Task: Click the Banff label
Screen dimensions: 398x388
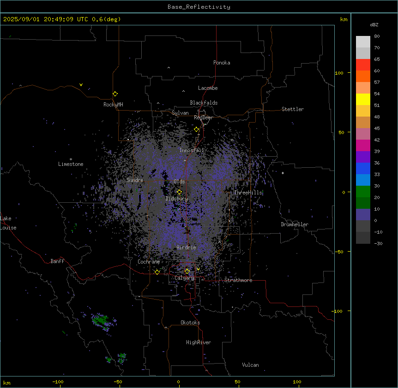Action: click(x=57, y=261)
